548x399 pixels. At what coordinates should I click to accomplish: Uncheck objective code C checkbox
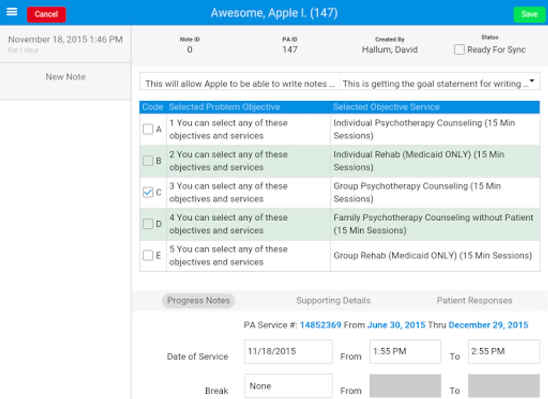(148, 192)
